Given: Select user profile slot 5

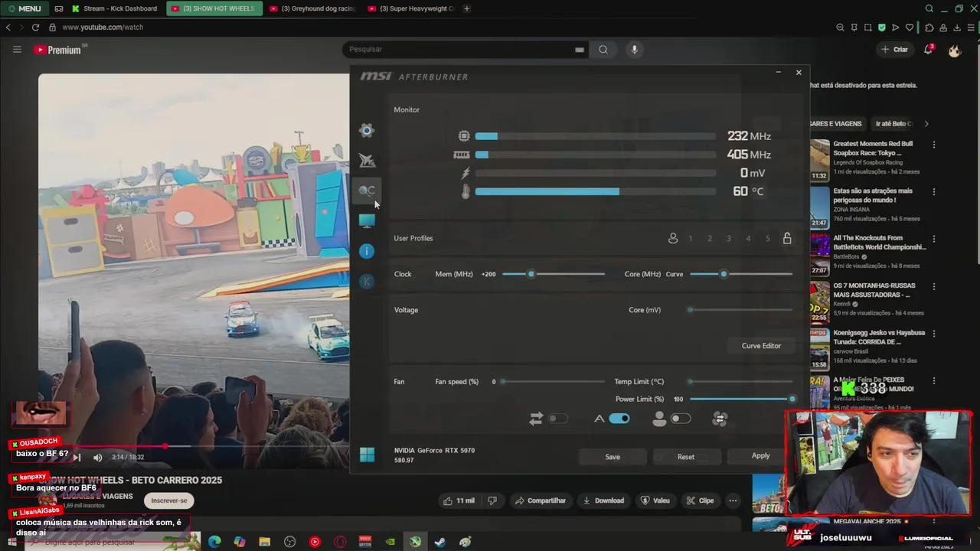Looking at the screenshot, I should point(768,238).
